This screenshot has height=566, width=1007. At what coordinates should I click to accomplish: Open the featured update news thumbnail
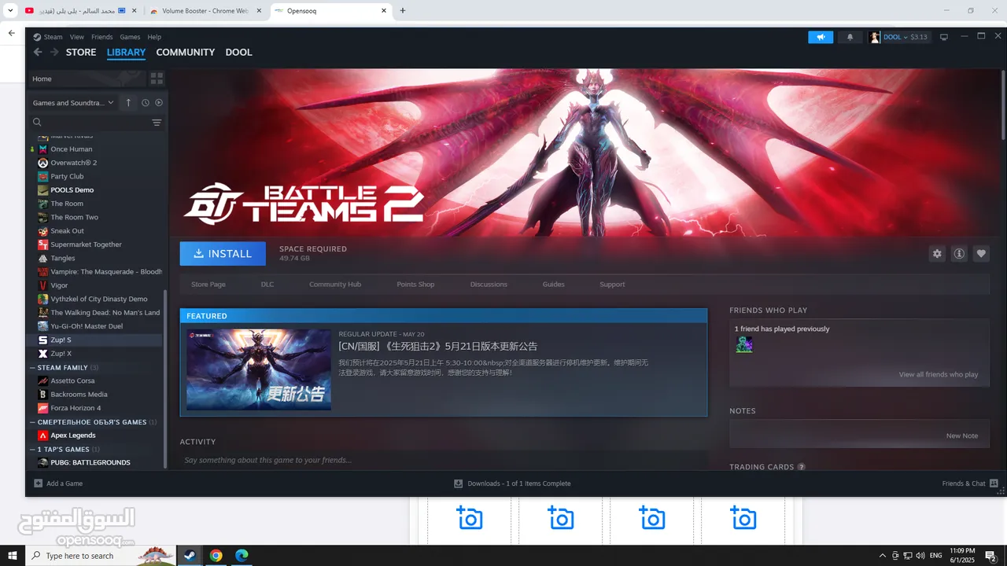pos(259,369)
